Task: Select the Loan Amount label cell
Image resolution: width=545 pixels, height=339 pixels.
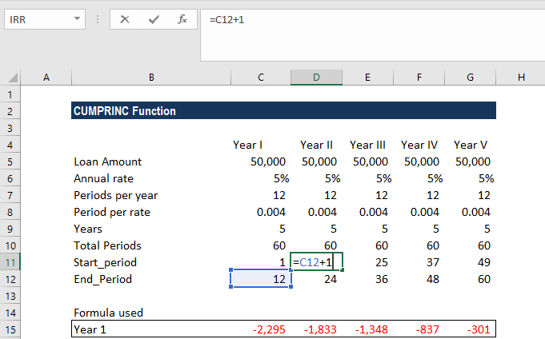Action: (151, 162)
